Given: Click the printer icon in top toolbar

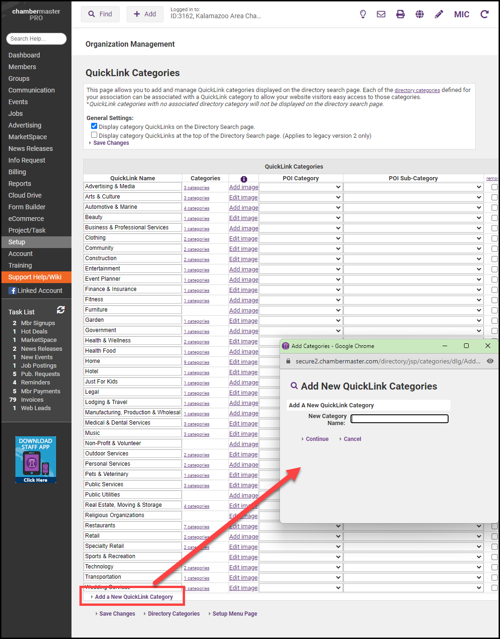Looking at the screenshot, I should 400,14.
